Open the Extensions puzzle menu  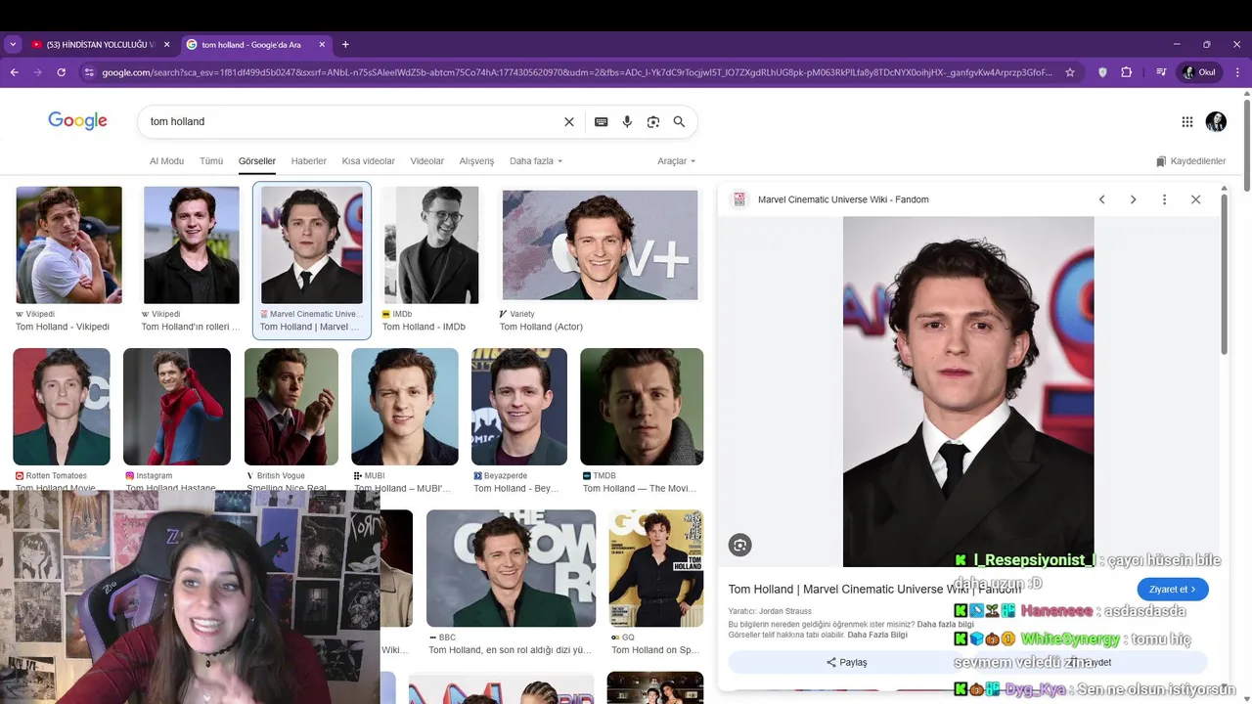click(x=1127, y=72)
